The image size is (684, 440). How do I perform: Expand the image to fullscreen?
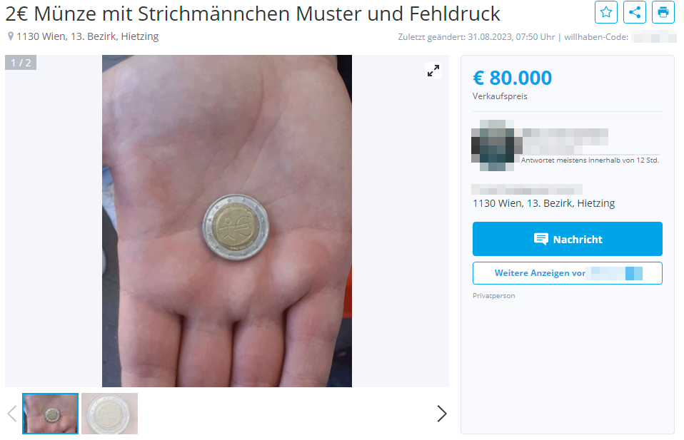pyautogui.click(x=433, y=71)
